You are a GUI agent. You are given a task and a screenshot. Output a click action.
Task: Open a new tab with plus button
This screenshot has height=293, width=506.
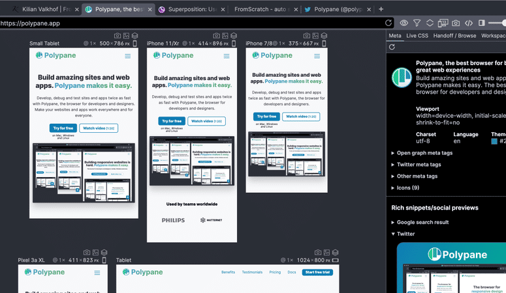(381, 9)
